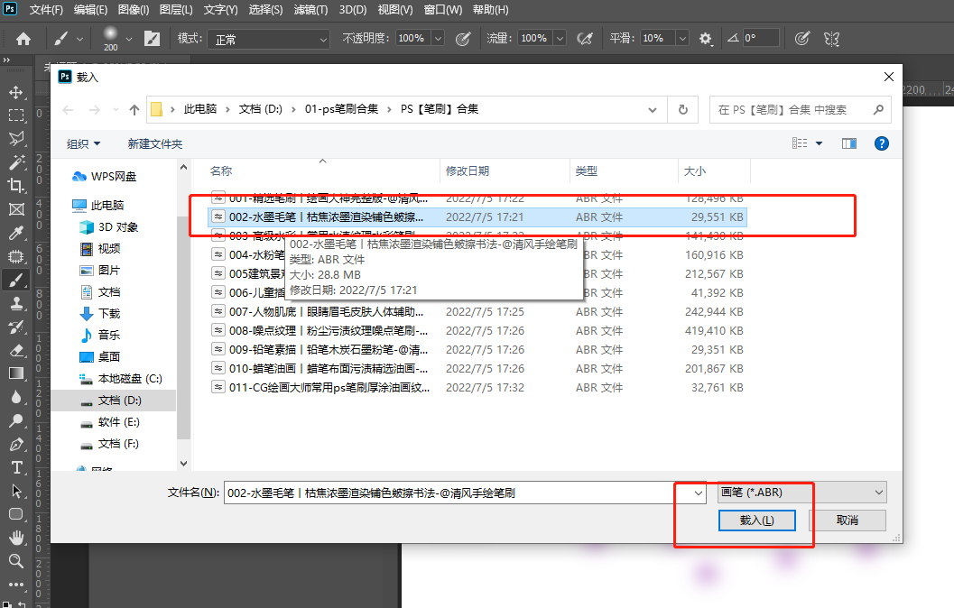The image size is (954, 608).
Task: Select the Magic Wand tool
Action: (x=16, y=162)
